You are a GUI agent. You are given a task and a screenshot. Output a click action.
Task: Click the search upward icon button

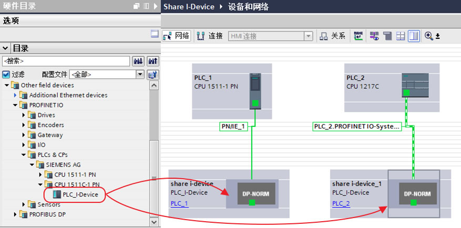(x=153, y=61)
